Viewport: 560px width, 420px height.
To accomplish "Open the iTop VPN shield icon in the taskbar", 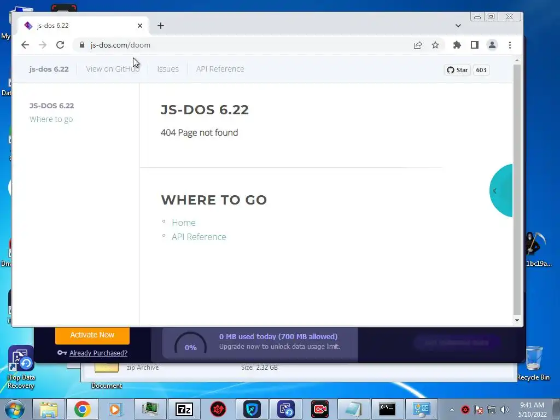I will [252, 409].
